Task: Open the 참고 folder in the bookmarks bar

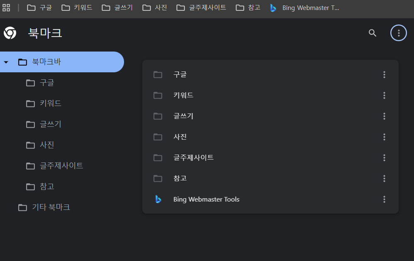Action: point(248,7)
